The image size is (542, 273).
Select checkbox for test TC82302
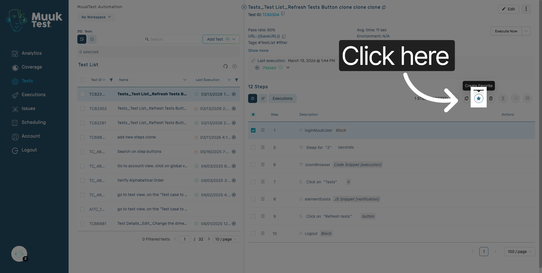point(82,109)
